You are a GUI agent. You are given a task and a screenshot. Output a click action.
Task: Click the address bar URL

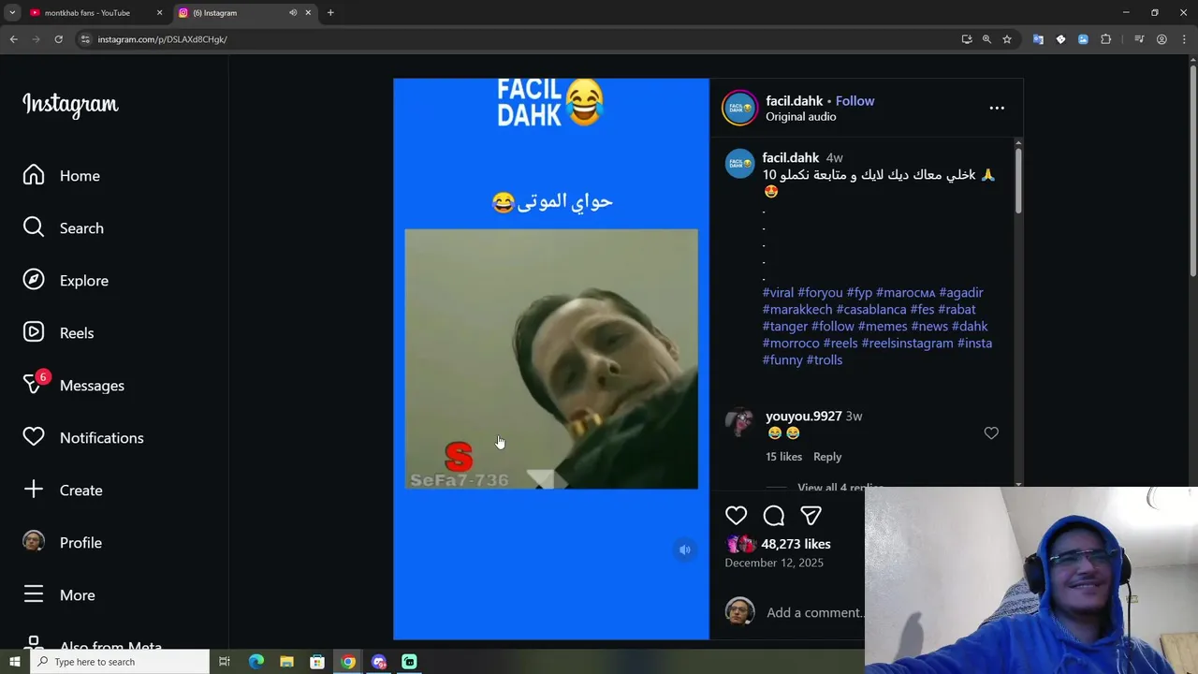click(x=162, y=39)
